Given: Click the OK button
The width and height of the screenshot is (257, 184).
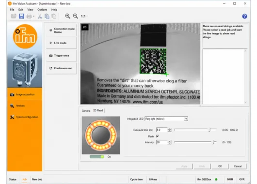Looking at the screenshot, I should click(220, 166).
